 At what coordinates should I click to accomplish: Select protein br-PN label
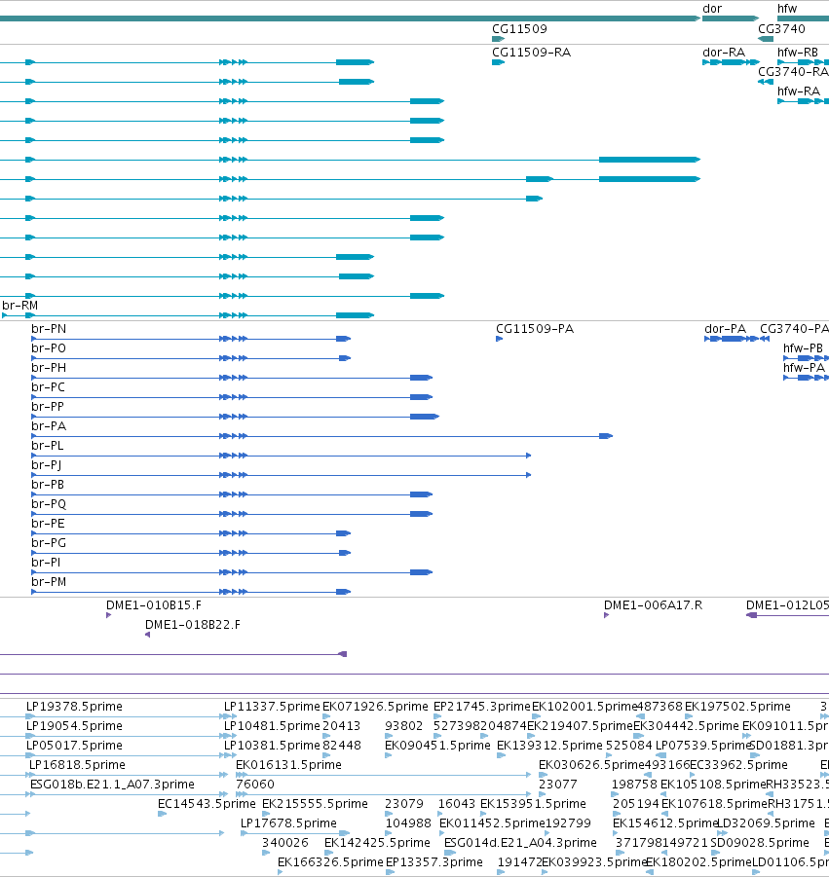49,329
